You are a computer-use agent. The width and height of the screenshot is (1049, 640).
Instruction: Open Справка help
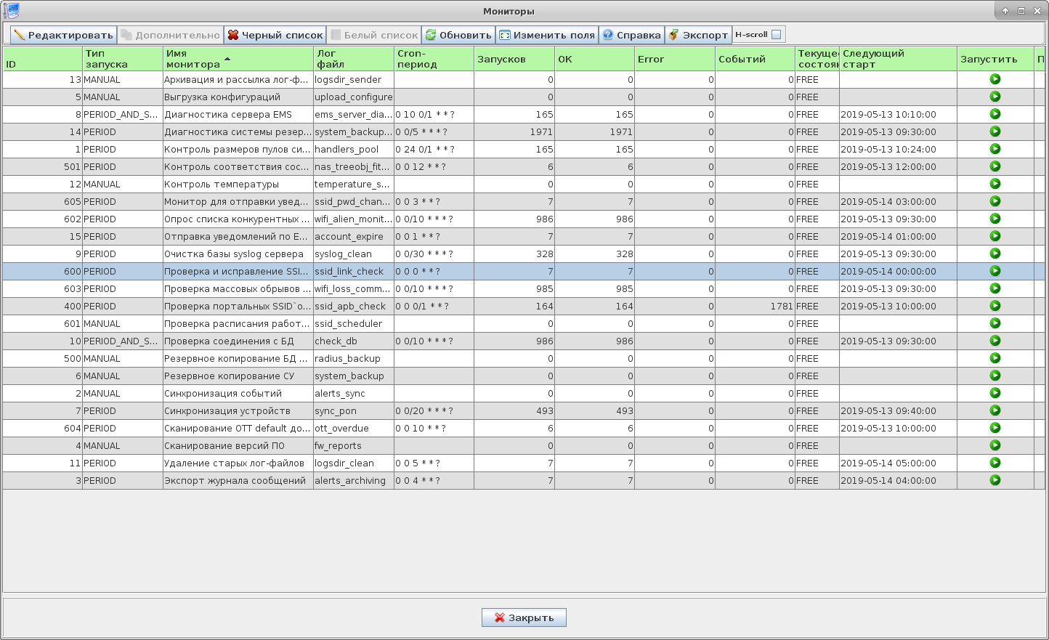(x=631, y=35)
